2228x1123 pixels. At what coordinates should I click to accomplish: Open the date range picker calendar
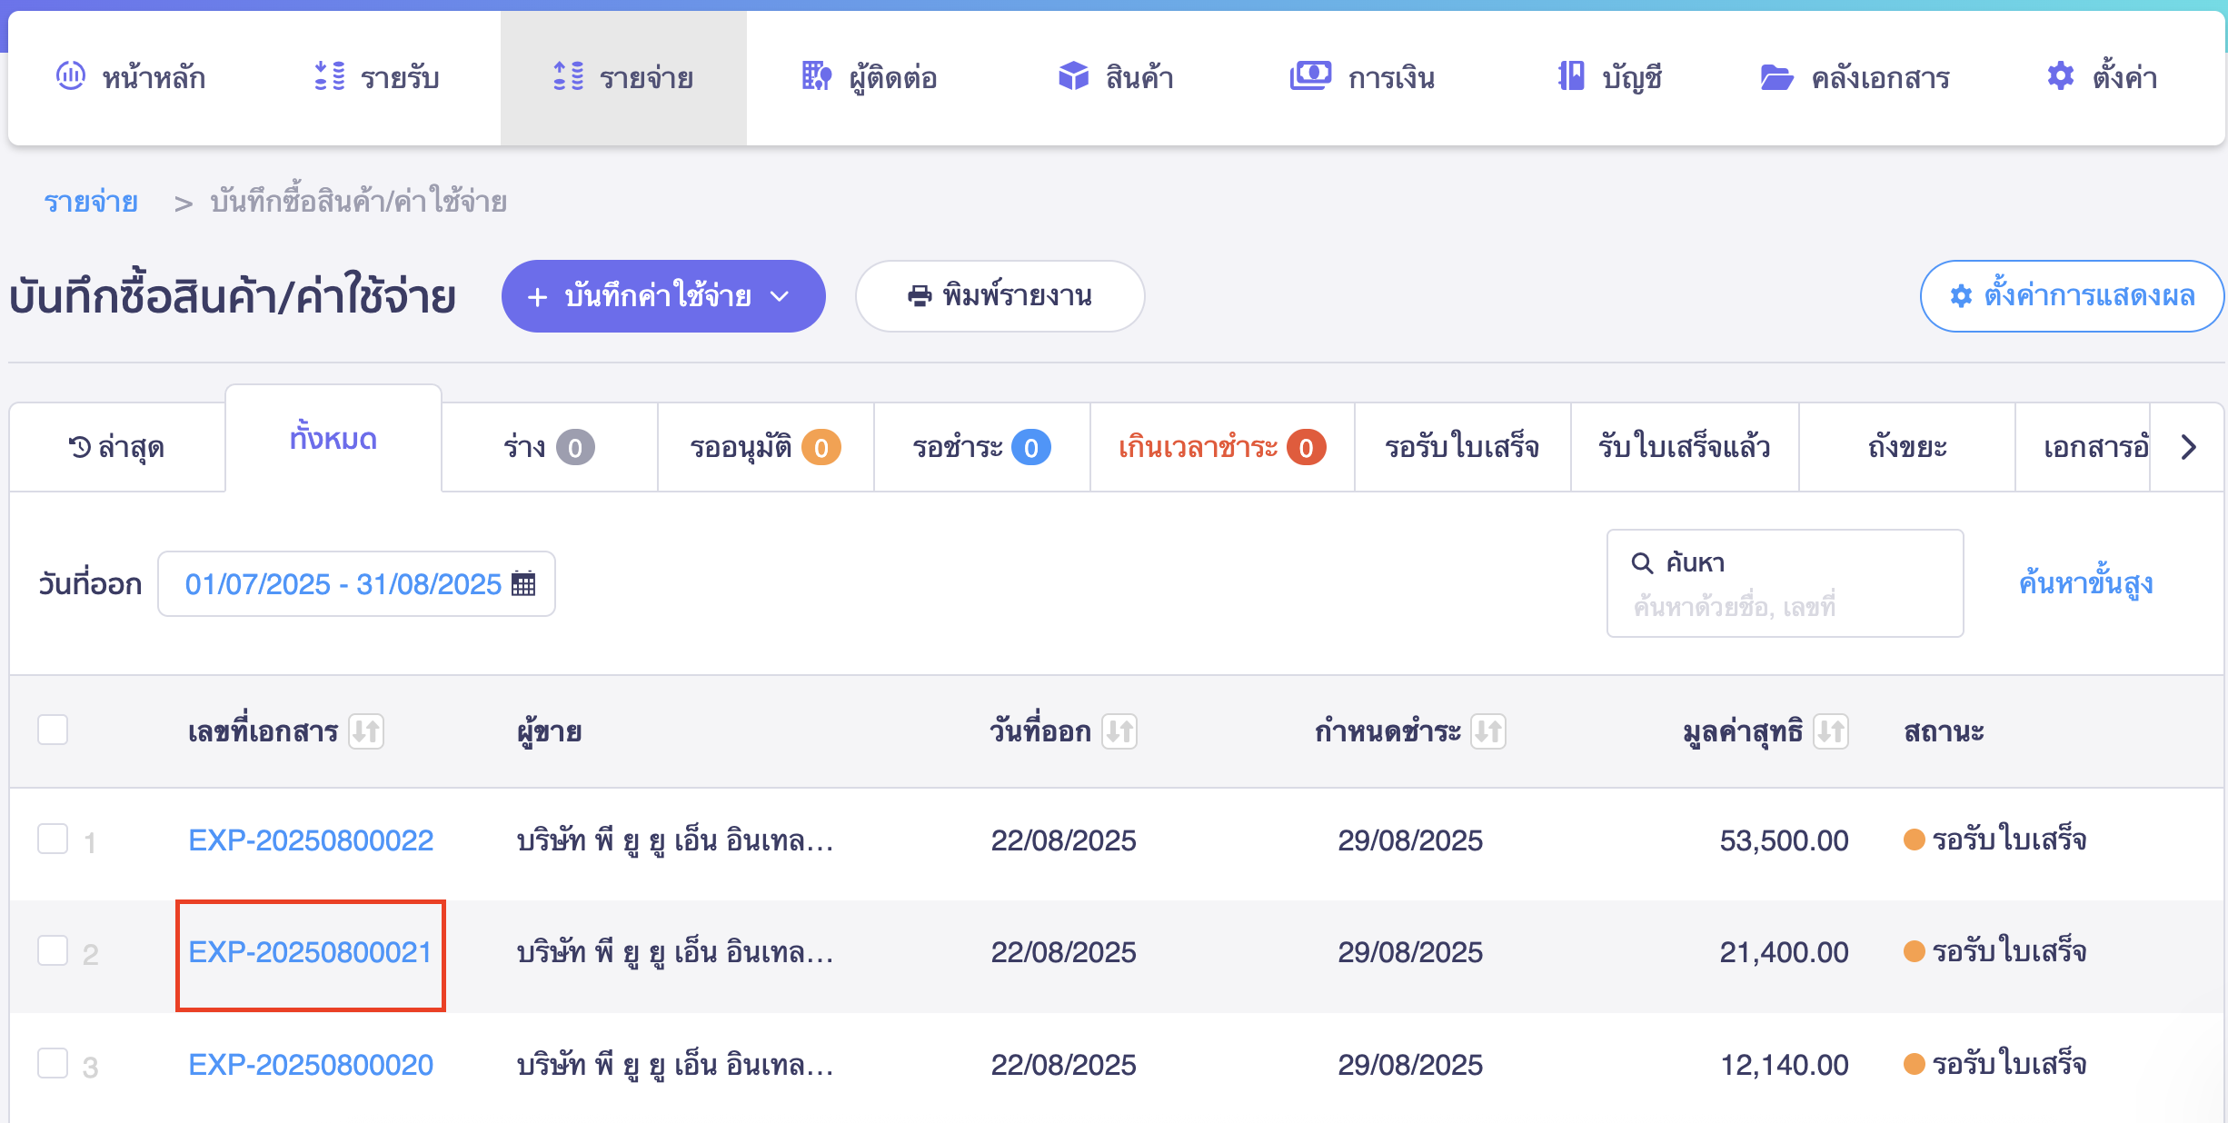[524, 583]
